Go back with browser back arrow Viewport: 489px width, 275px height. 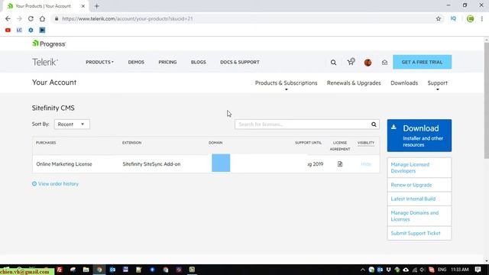click(x=8, y=18)
